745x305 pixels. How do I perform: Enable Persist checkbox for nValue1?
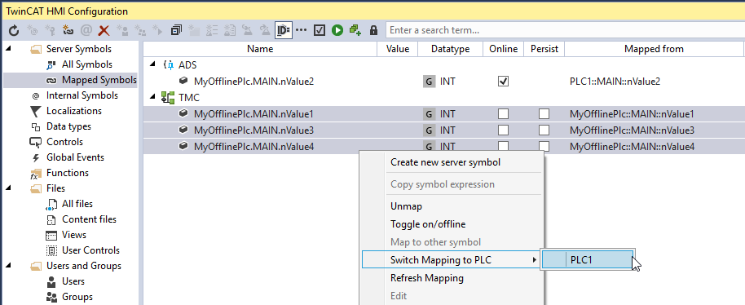(544, 114)
